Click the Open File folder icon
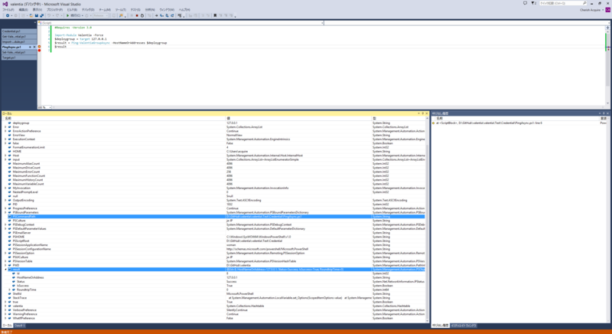This screenshot has height=334, width=612. [x=31, y=15]
